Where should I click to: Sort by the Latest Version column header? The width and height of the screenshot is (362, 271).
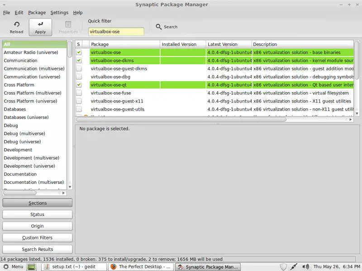(x=229, y=44)
